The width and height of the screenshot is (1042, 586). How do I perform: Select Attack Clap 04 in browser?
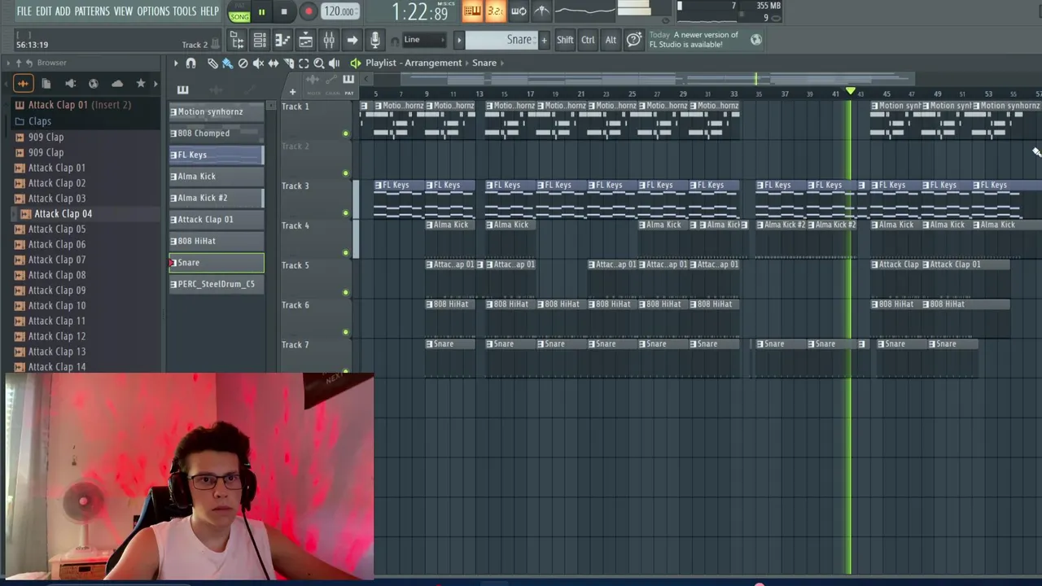[x=63, y=214]
